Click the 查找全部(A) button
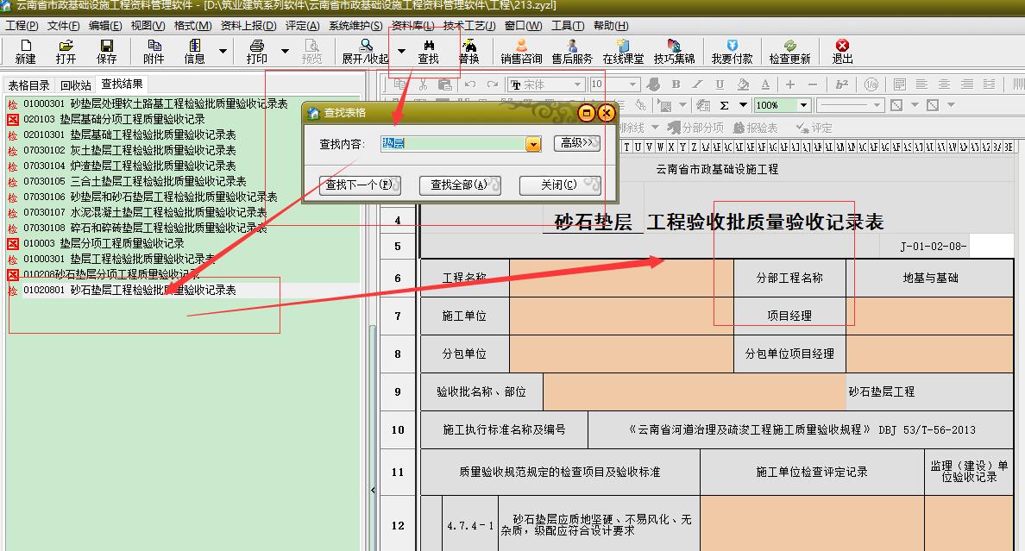 [459, 185]
